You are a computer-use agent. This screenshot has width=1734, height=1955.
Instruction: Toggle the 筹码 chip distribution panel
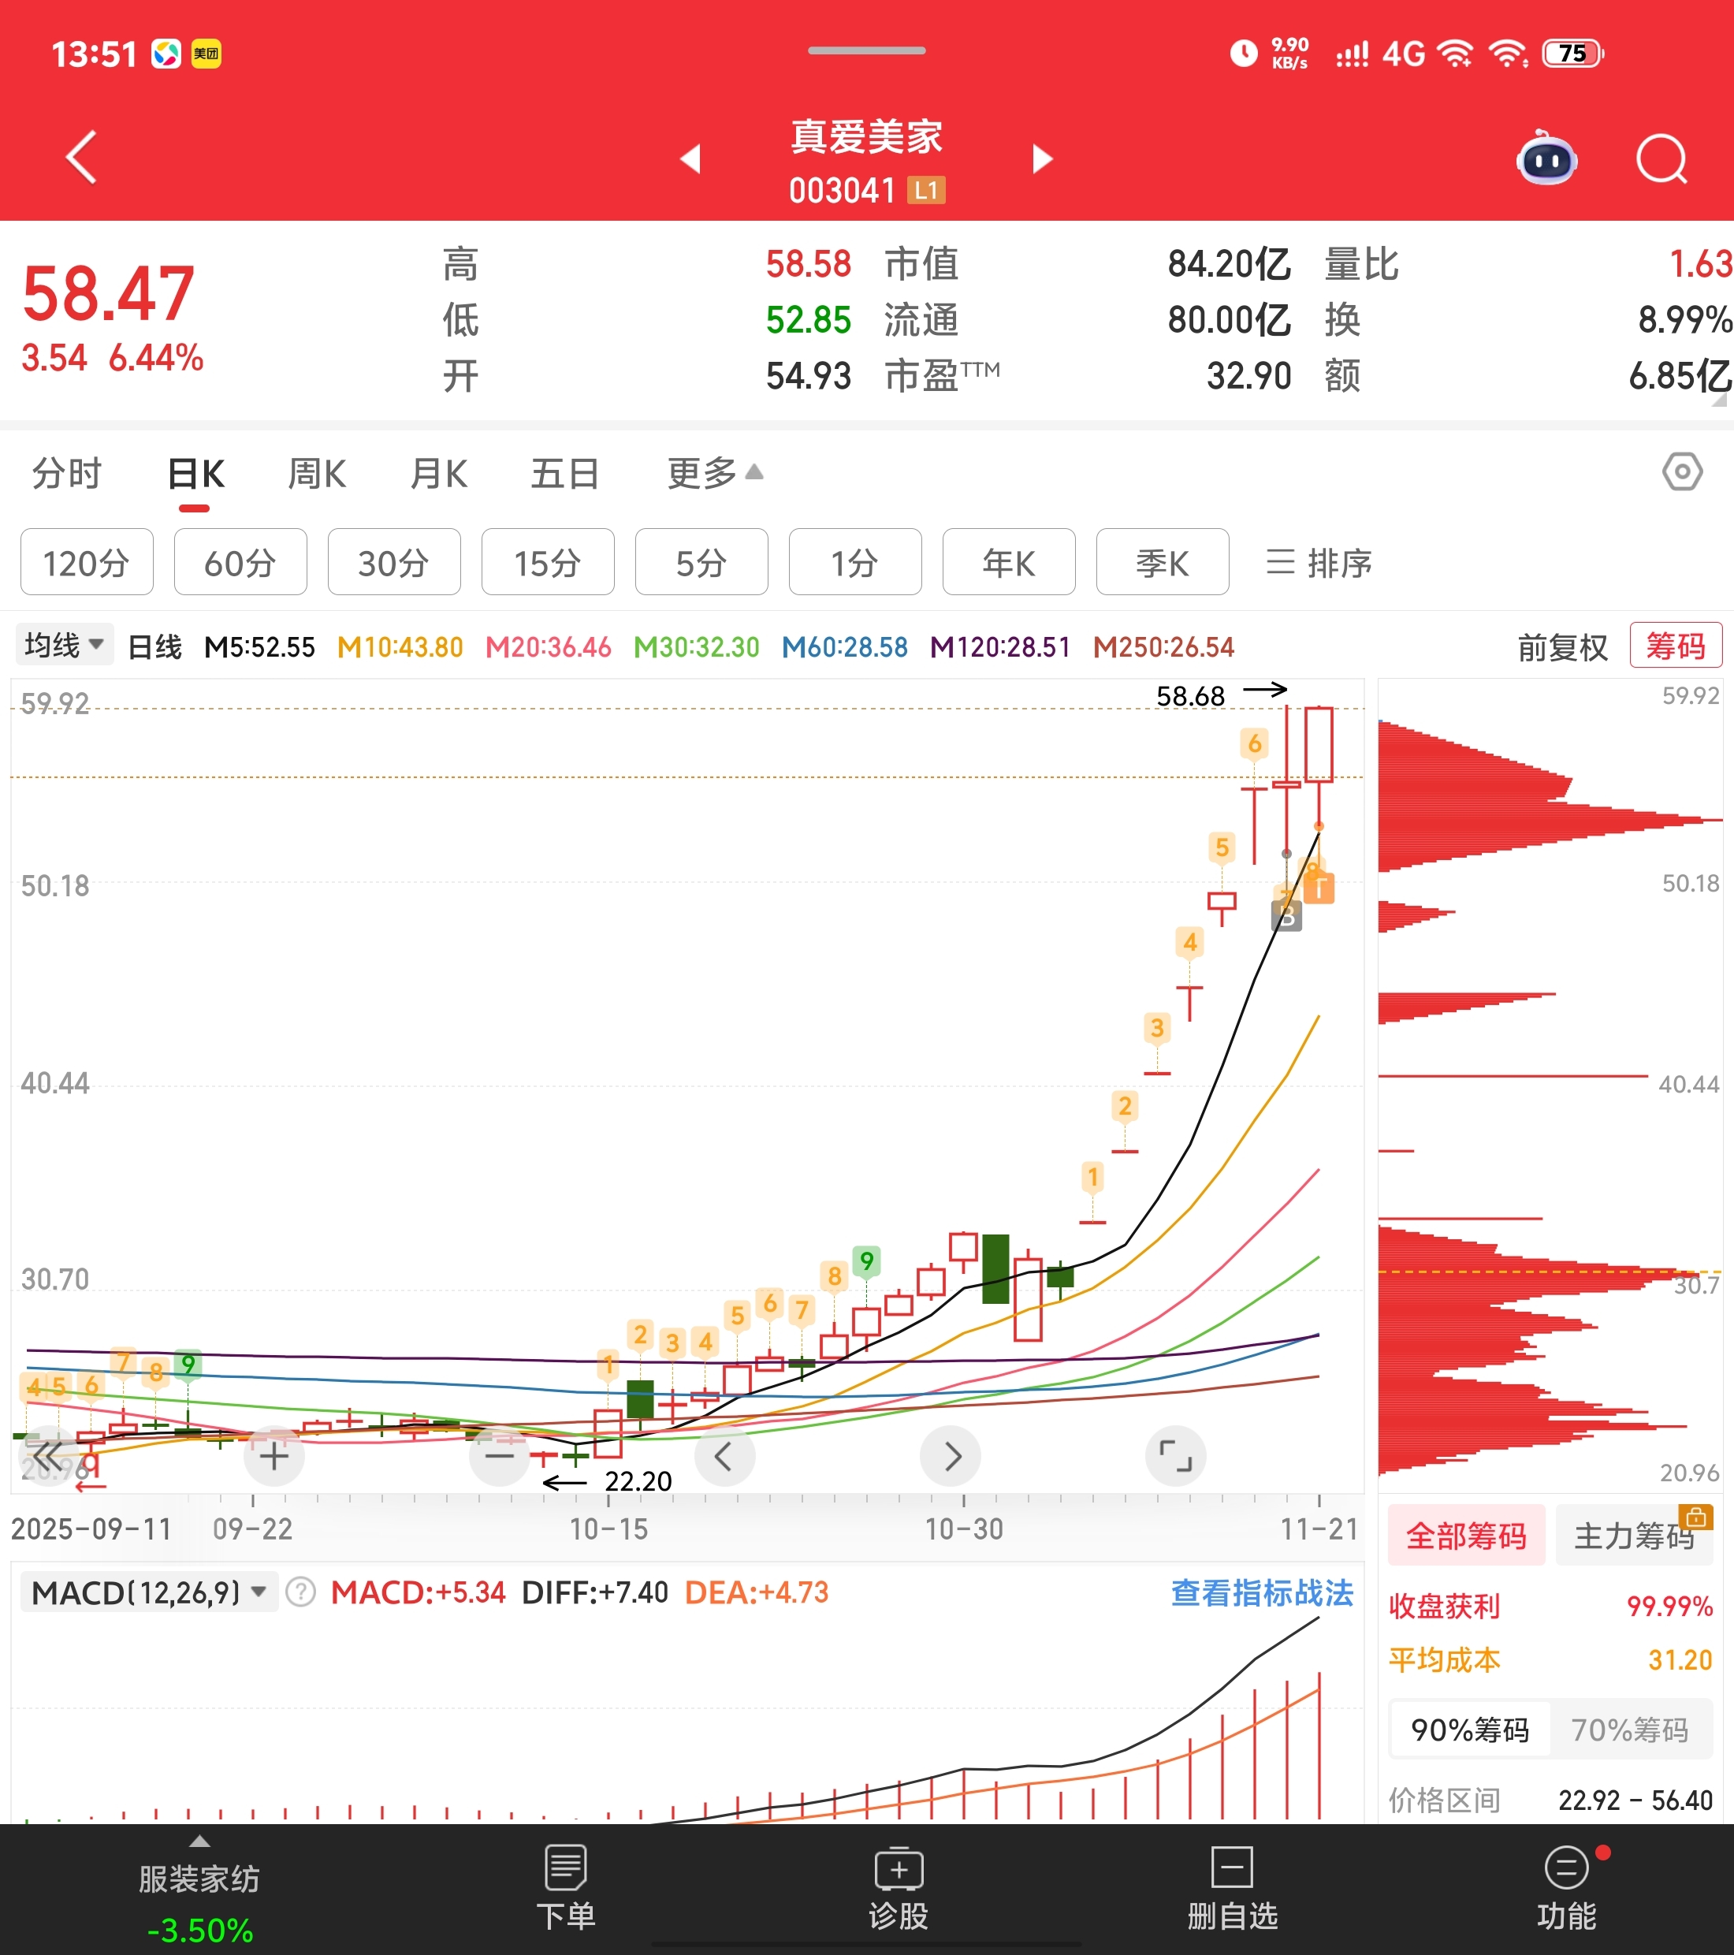click(x=1675, y=646)
